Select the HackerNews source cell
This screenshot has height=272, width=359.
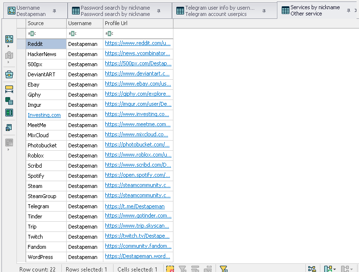point(46,54)
